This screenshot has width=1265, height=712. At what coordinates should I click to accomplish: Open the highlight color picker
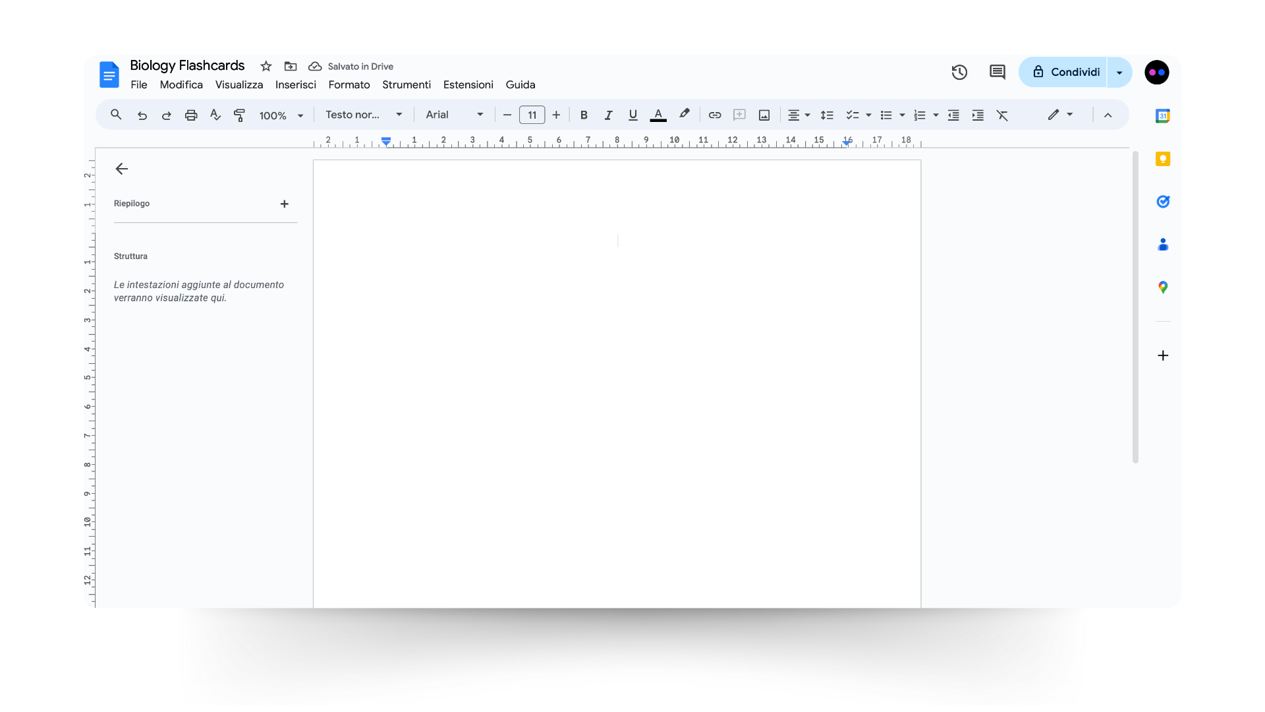tap(685, 115)
